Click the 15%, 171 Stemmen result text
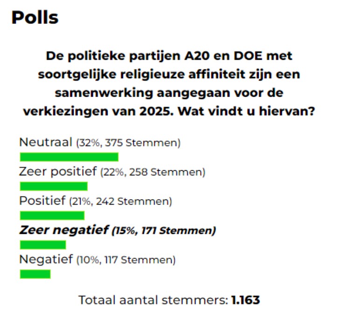This screenshot has height=309, width=354. click(163, 231)
